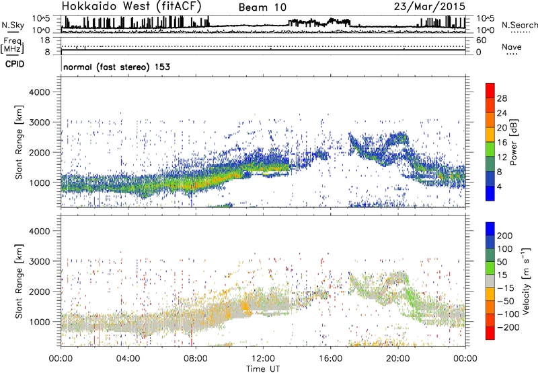
Task: Pick the red bottom segment of Velocity color bar
Action: tap(490, 333)
